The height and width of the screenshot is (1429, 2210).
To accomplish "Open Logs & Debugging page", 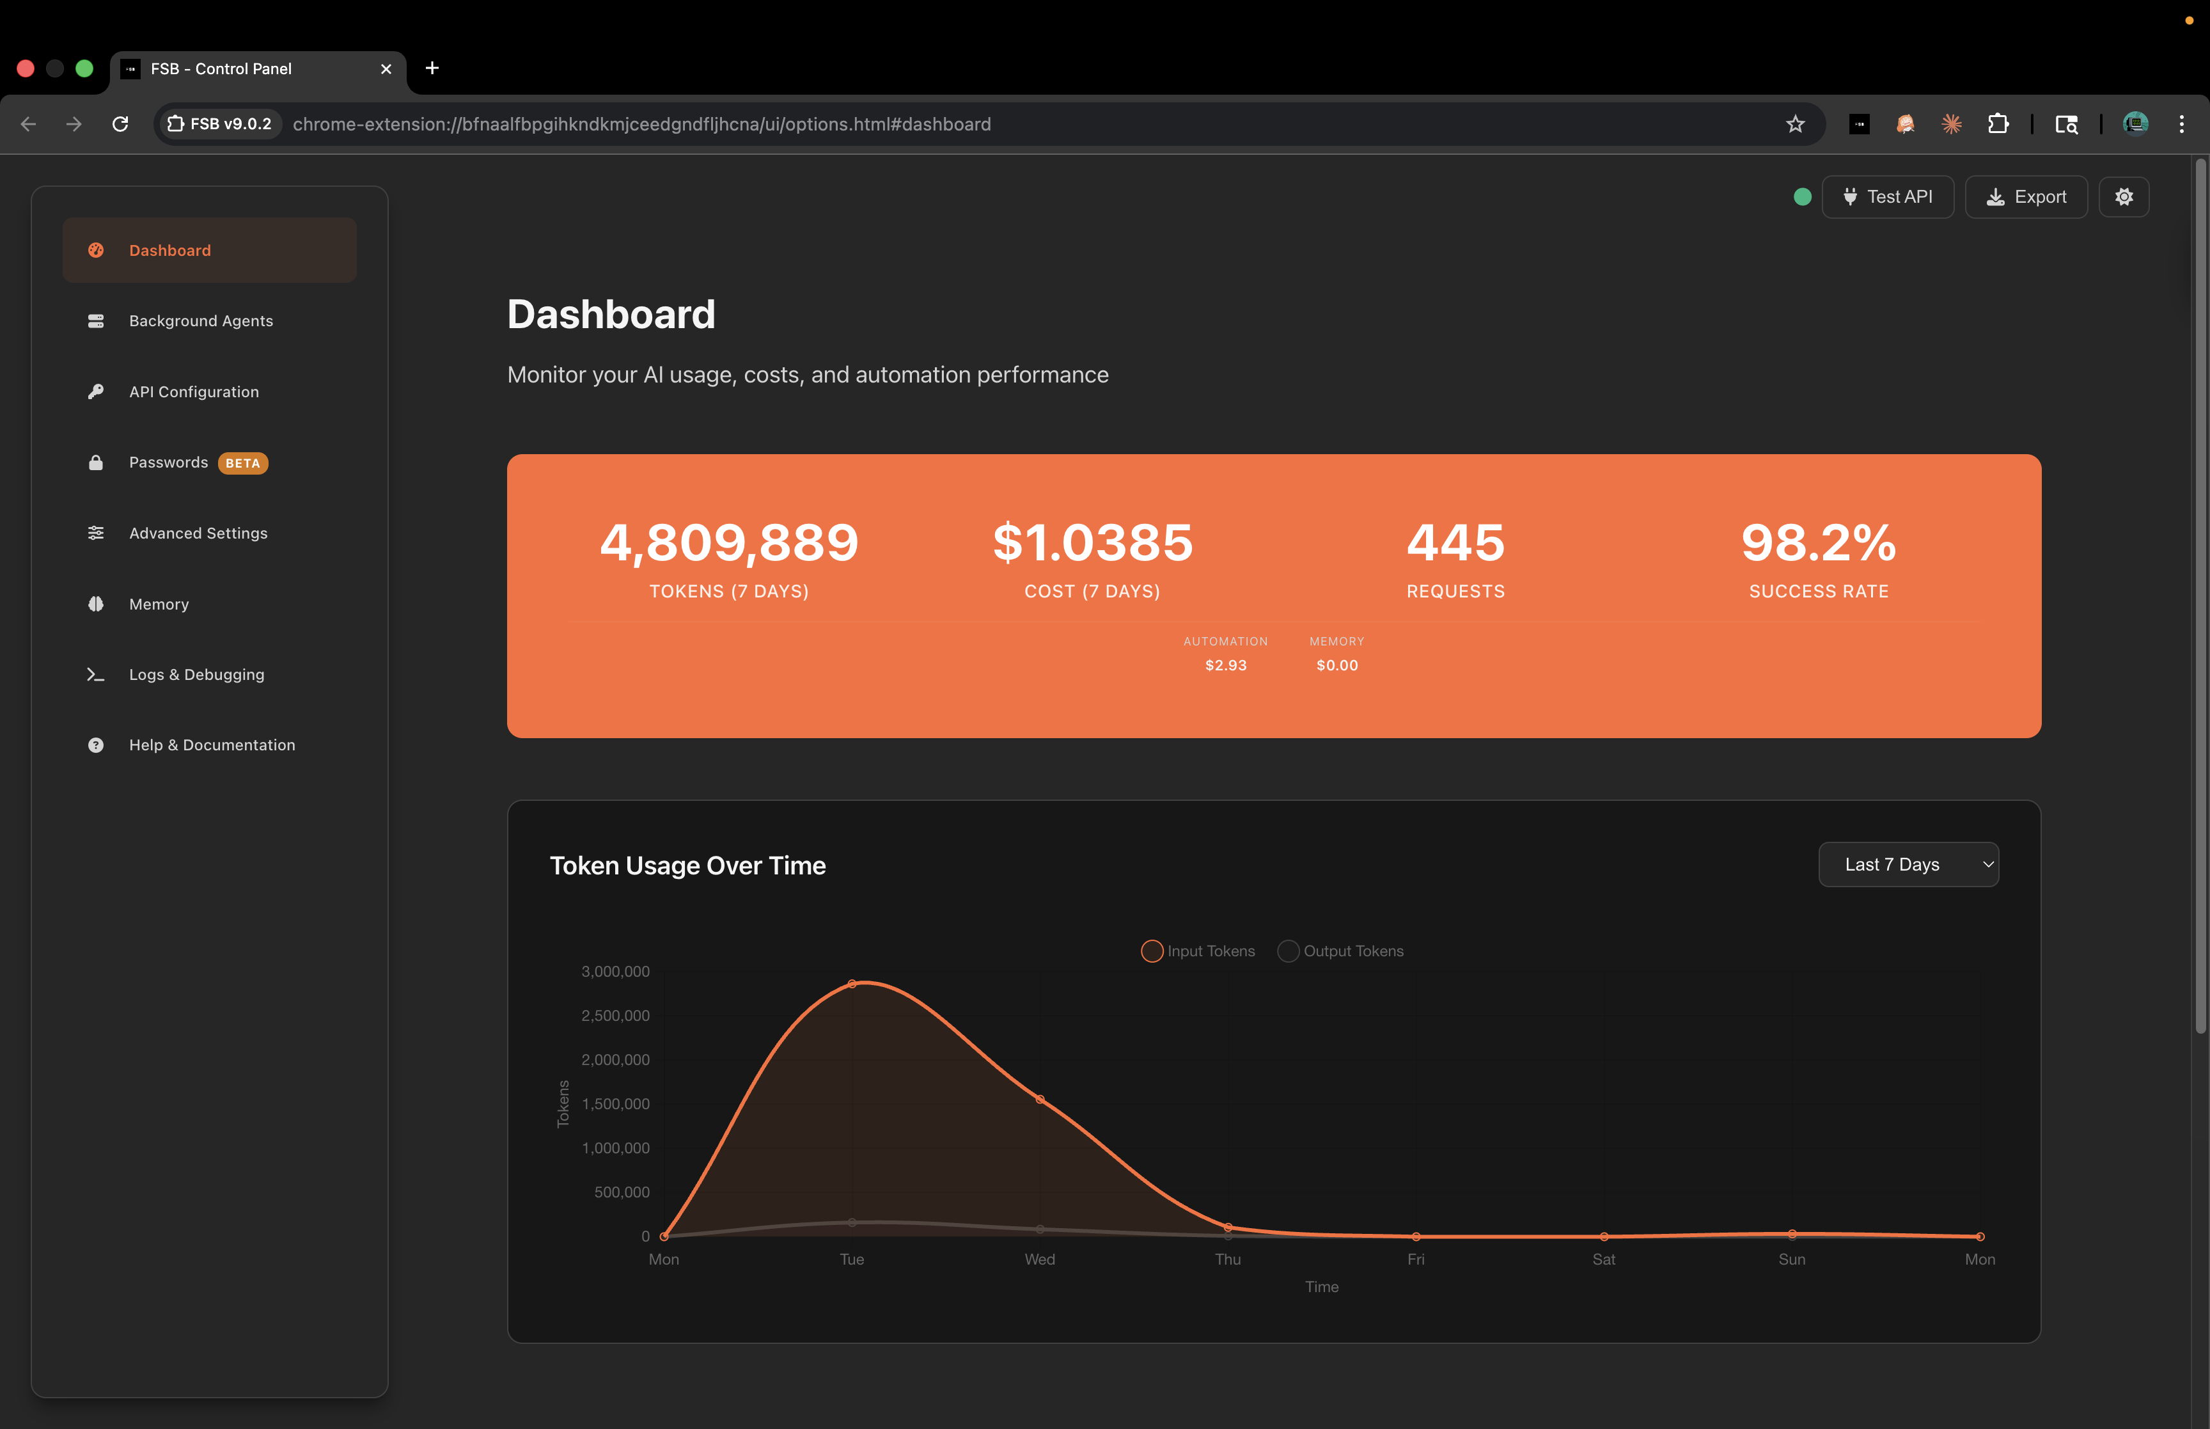I will click(210, 675).
